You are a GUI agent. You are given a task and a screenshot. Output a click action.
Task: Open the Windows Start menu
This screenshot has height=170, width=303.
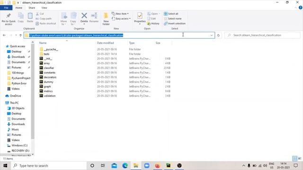[x=5, y=166]
